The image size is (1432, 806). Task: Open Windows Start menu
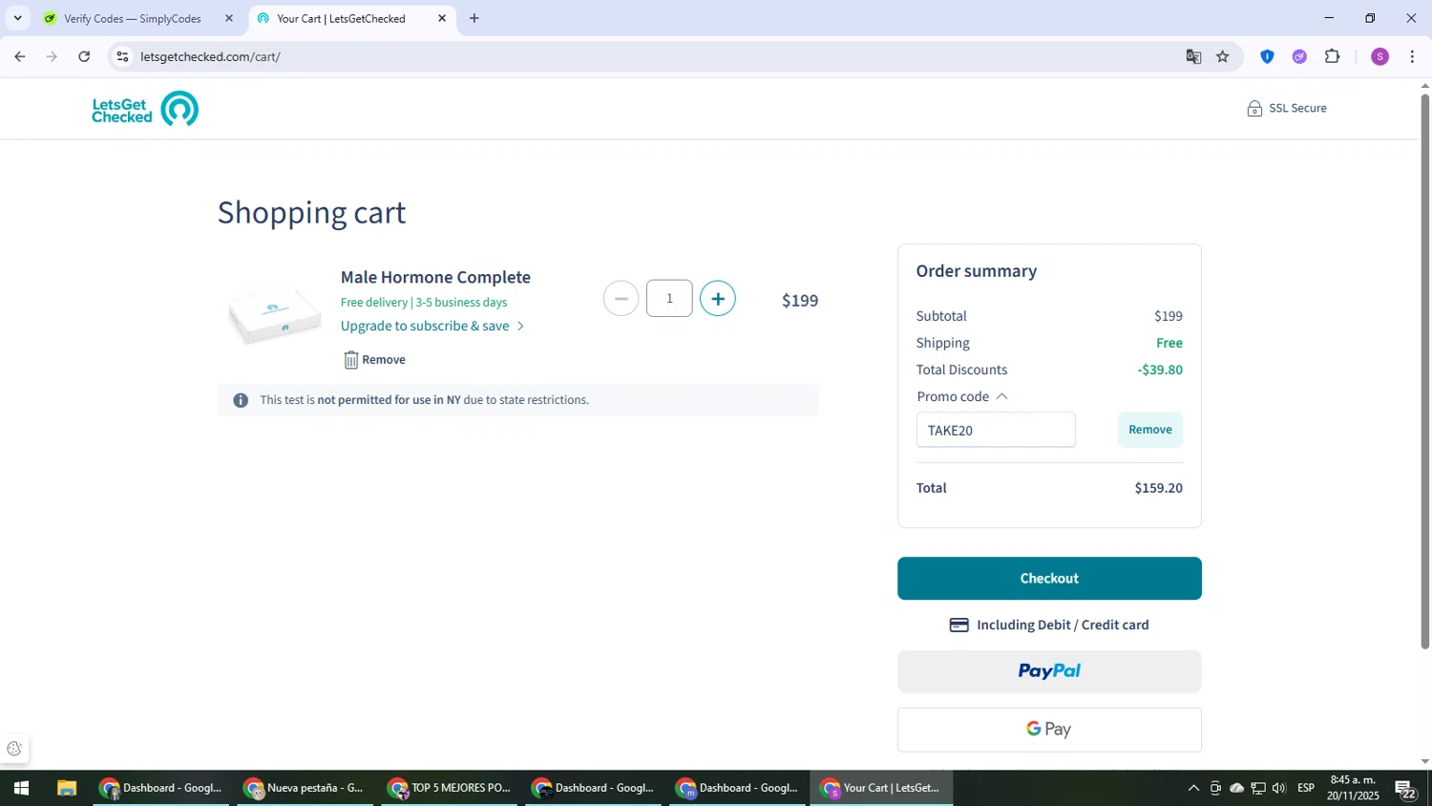[x=21, y=789]
